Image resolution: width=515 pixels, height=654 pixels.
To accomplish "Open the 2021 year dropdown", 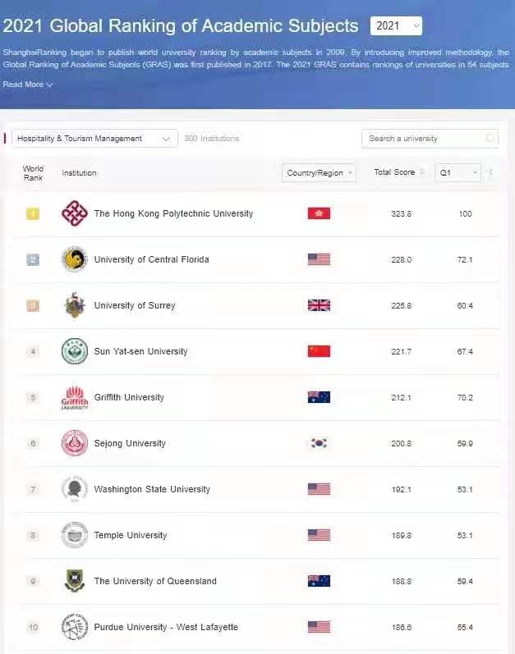I will click(396, 26).
